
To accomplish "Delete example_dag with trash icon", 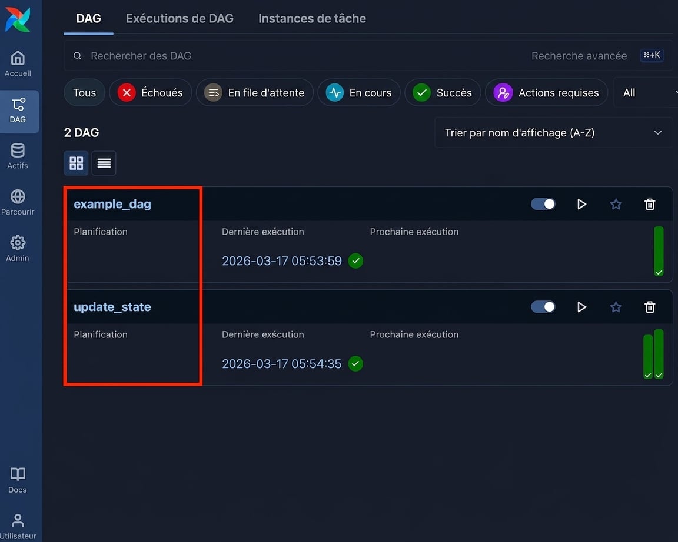I will [x=650, y=204].
